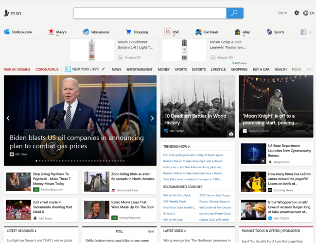This screenshot has width=316, height=243.
Task: Edit location with the pencil icon
Action: pyautogui.click(x=103, y=69)
